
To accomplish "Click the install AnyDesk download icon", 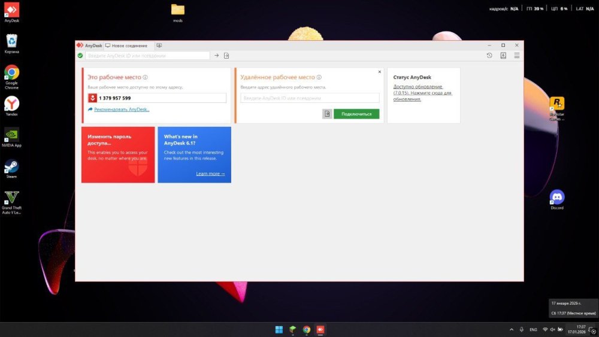I will (504, 56).
